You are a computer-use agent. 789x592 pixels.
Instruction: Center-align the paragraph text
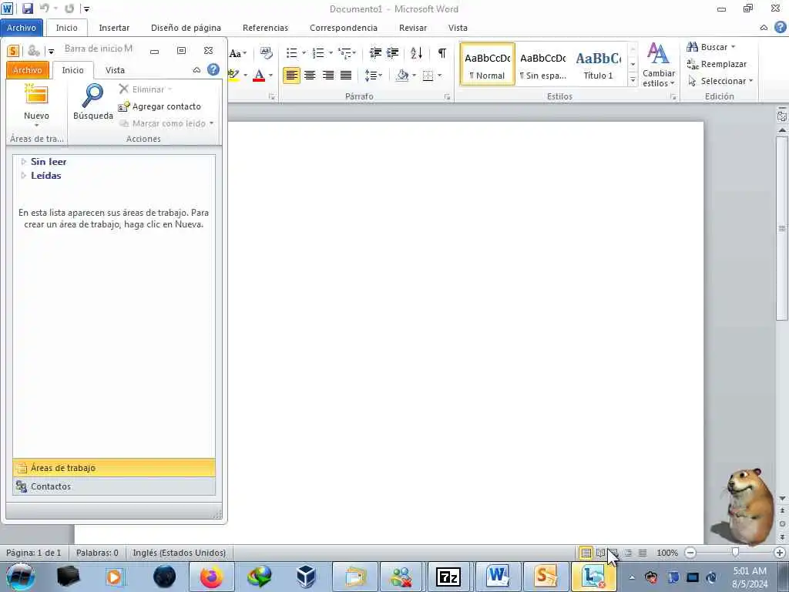click(310, 76)
